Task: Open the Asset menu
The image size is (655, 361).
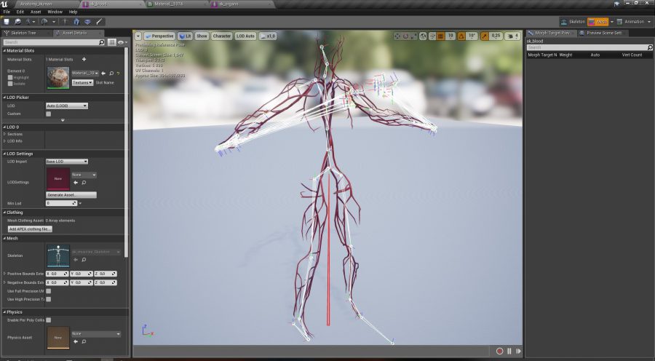Action: point(36,12)
